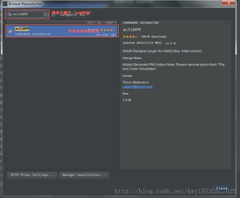Click the 1.4 M size value
The width and height of the screenshot is (240, 198).
pyautogui.click(x=127, y=100)
